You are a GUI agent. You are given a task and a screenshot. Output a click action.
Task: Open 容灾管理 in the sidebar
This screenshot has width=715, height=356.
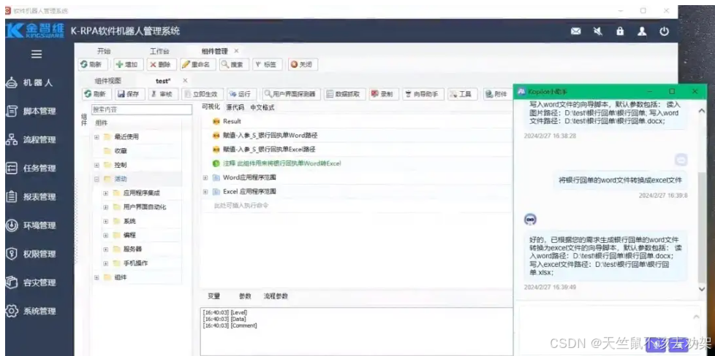pyautogui.click(x=31, y=283)
